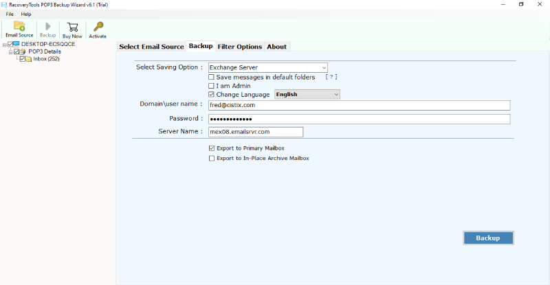Viewport: 550px width, 285px height.
Task: Open Buy Now shopping cart icon
Action: point(72,26)
